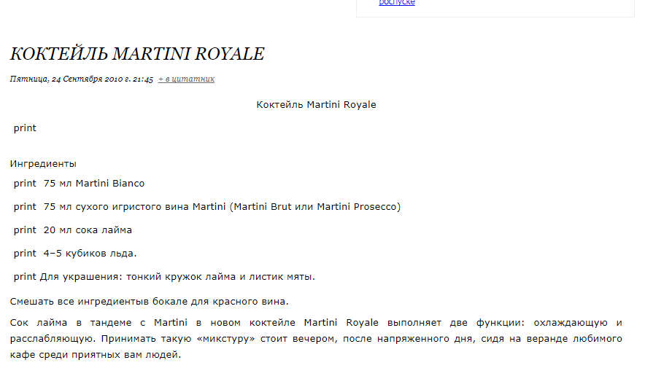This screenshot has height=368, width=653.
Task: Click the Ингредиенты heading
Action: click(x=43, y=164)
